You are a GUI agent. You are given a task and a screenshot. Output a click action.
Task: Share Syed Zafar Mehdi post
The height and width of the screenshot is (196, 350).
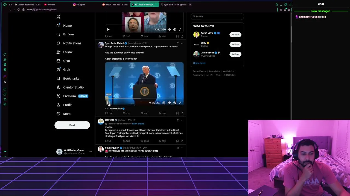click(x=182, y=113)
